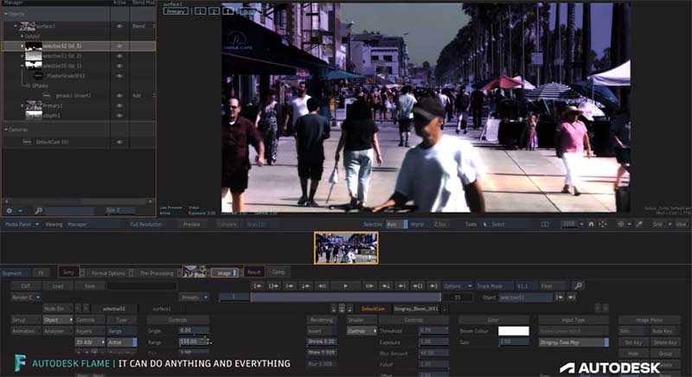
Task: Click the magnifier search icon below Manager
Action: click(x=38, y=211)
